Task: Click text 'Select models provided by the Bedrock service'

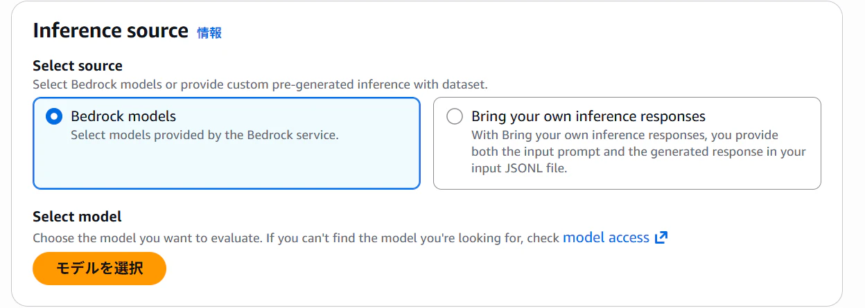Action: (x=204, y=135)
